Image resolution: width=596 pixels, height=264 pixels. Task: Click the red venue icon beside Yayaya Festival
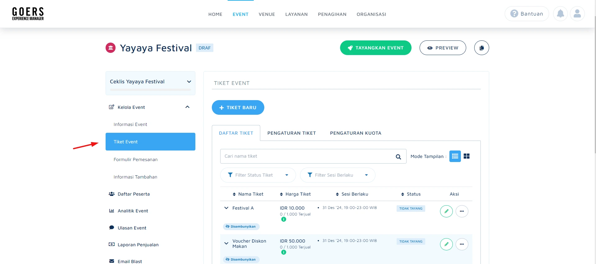[111, 48]
